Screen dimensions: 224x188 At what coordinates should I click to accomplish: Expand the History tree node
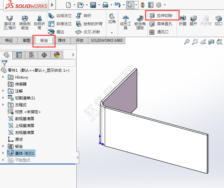pos(3,77)
